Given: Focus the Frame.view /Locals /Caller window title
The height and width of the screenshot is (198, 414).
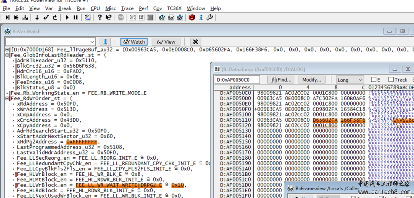Looking at the screenshot, I should pos(327,188).
